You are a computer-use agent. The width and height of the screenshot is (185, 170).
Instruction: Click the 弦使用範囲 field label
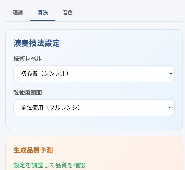(27, 93)
